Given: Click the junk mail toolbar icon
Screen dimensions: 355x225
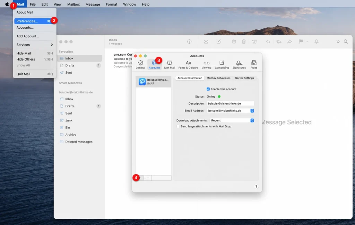Looking at the screenshot, I should click(x=254, y=42).
